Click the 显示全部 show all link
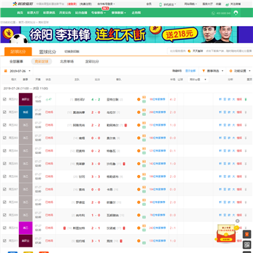 pyautogui.click(x=190, y=71)
